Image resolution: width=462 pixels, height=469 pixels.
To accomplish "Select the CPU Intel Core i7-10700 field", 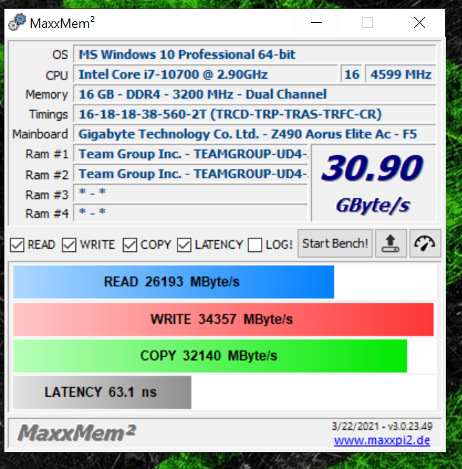I will pyautogui.click(x=206, y=74).
